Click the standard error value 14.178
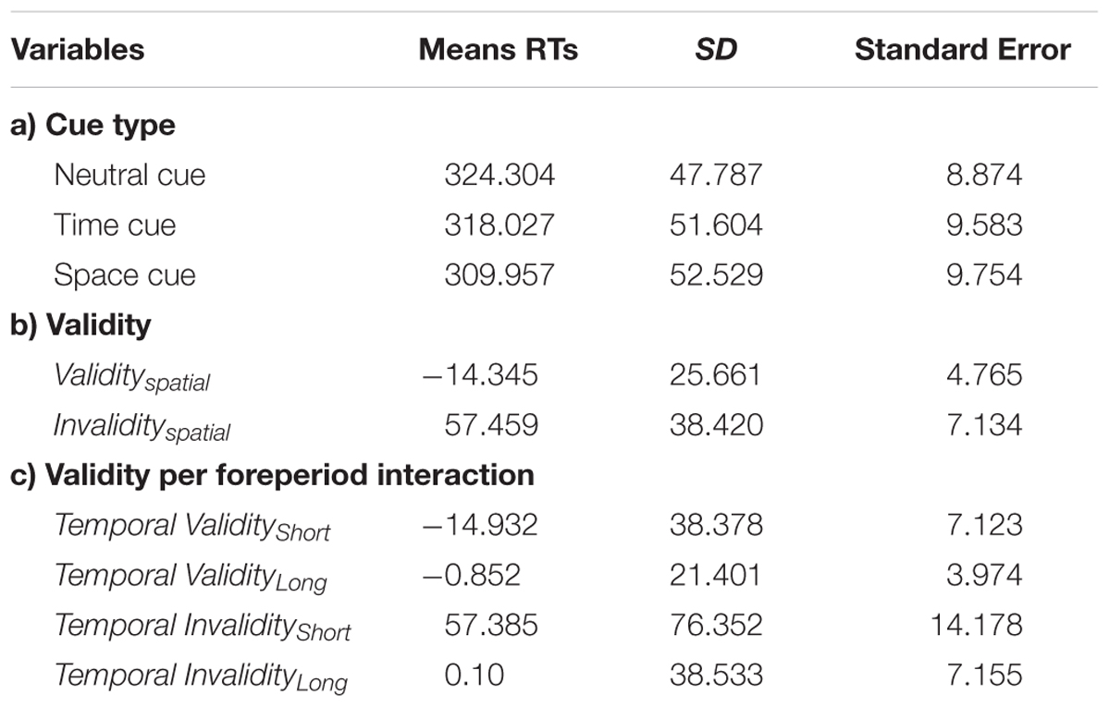Image resolution: width=1110 pixels, height=707 pixels. point(977,626)
